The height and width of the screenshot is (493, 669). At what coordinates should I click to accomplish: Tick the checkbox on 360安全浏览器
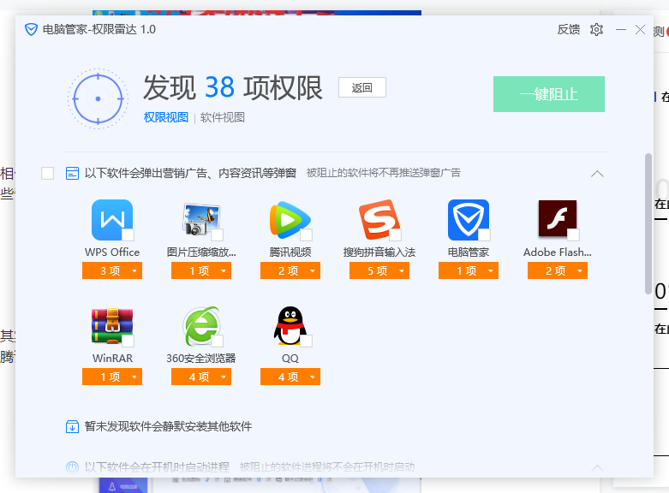pos(218,341)
